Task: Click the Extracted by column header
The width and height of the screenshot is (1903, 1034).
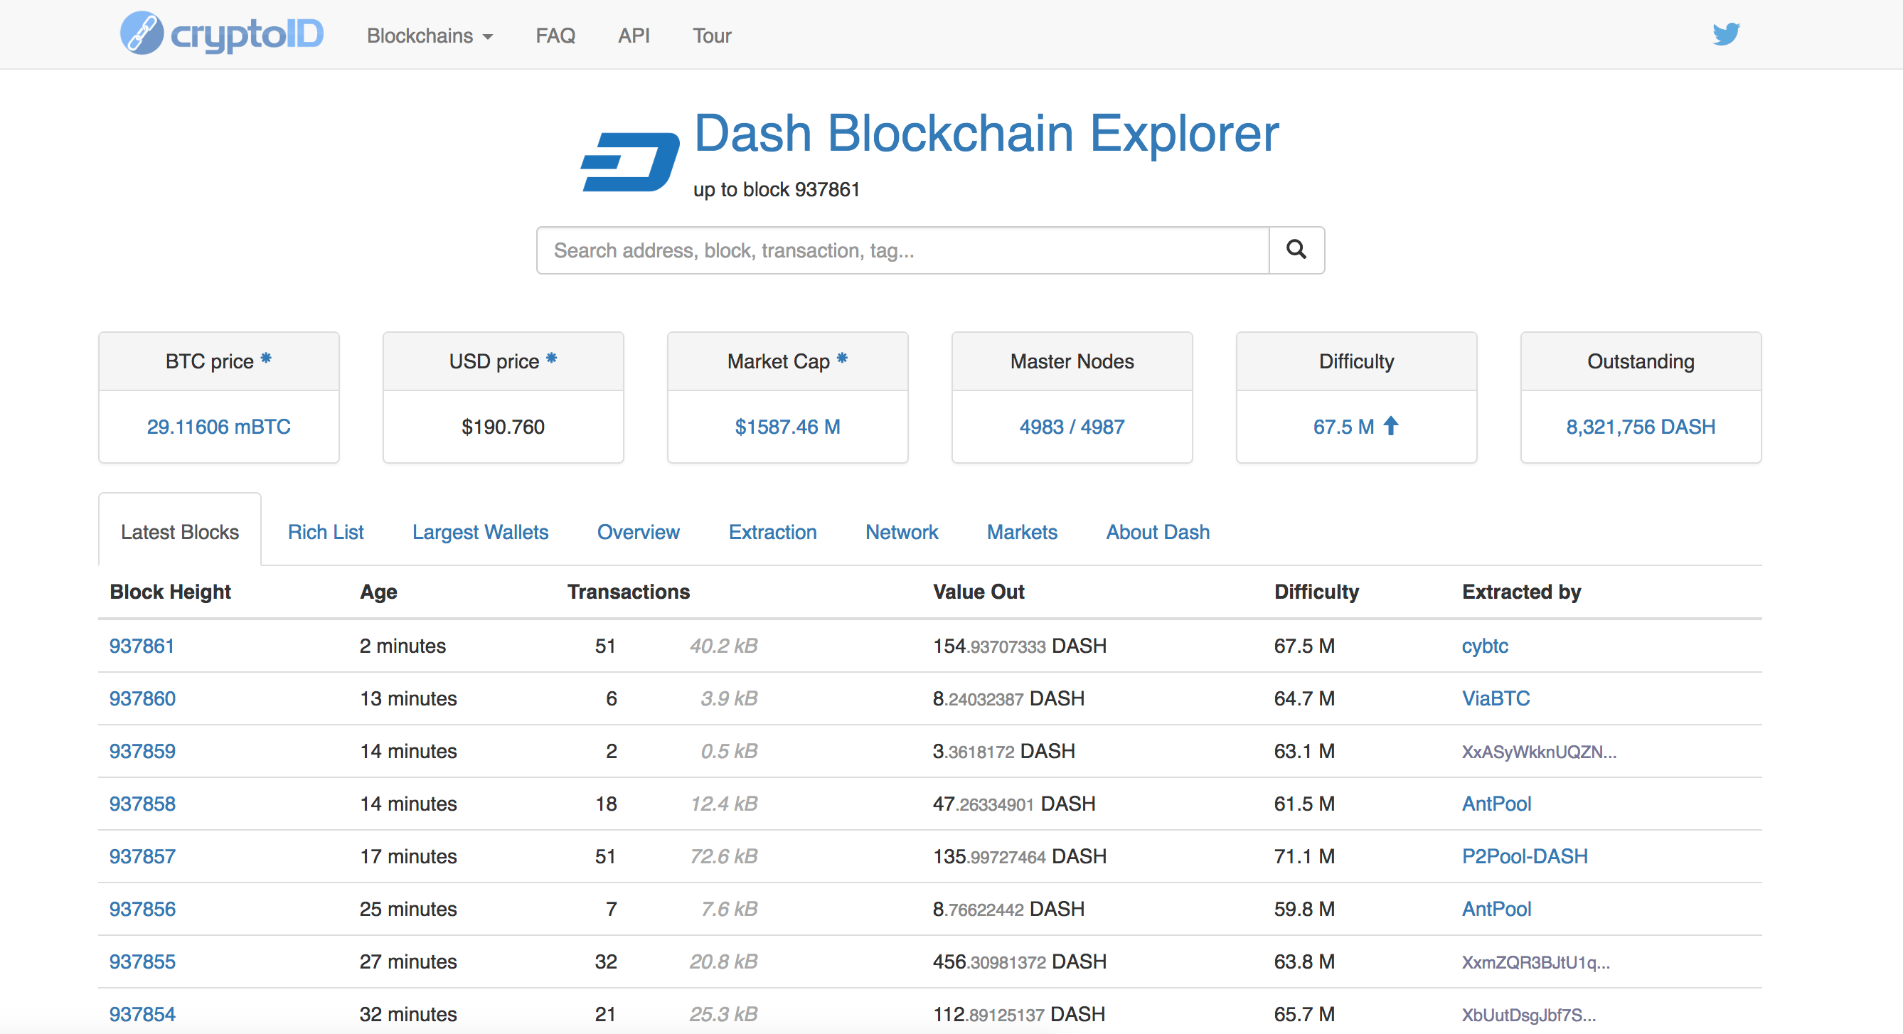Action: (x=1521, y=592)
